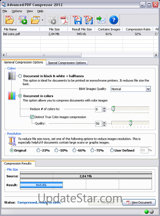
Task: Open a PDF file with the folder icon
Action: (x=10, y=20)
